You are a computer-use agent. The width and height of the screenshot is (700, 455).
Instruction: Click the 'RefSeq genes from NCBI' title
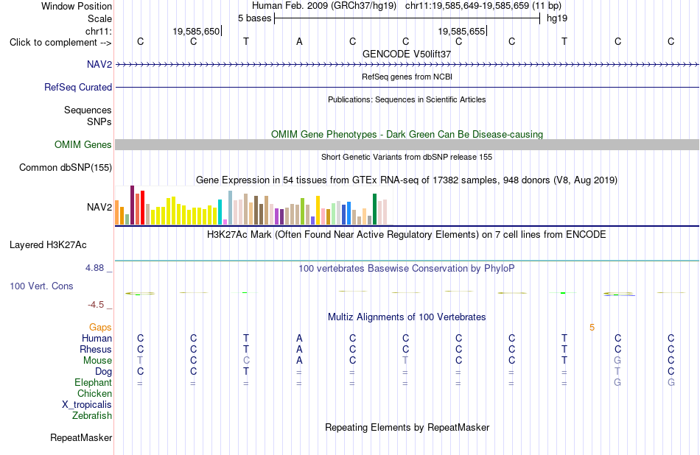coord(407,77)
